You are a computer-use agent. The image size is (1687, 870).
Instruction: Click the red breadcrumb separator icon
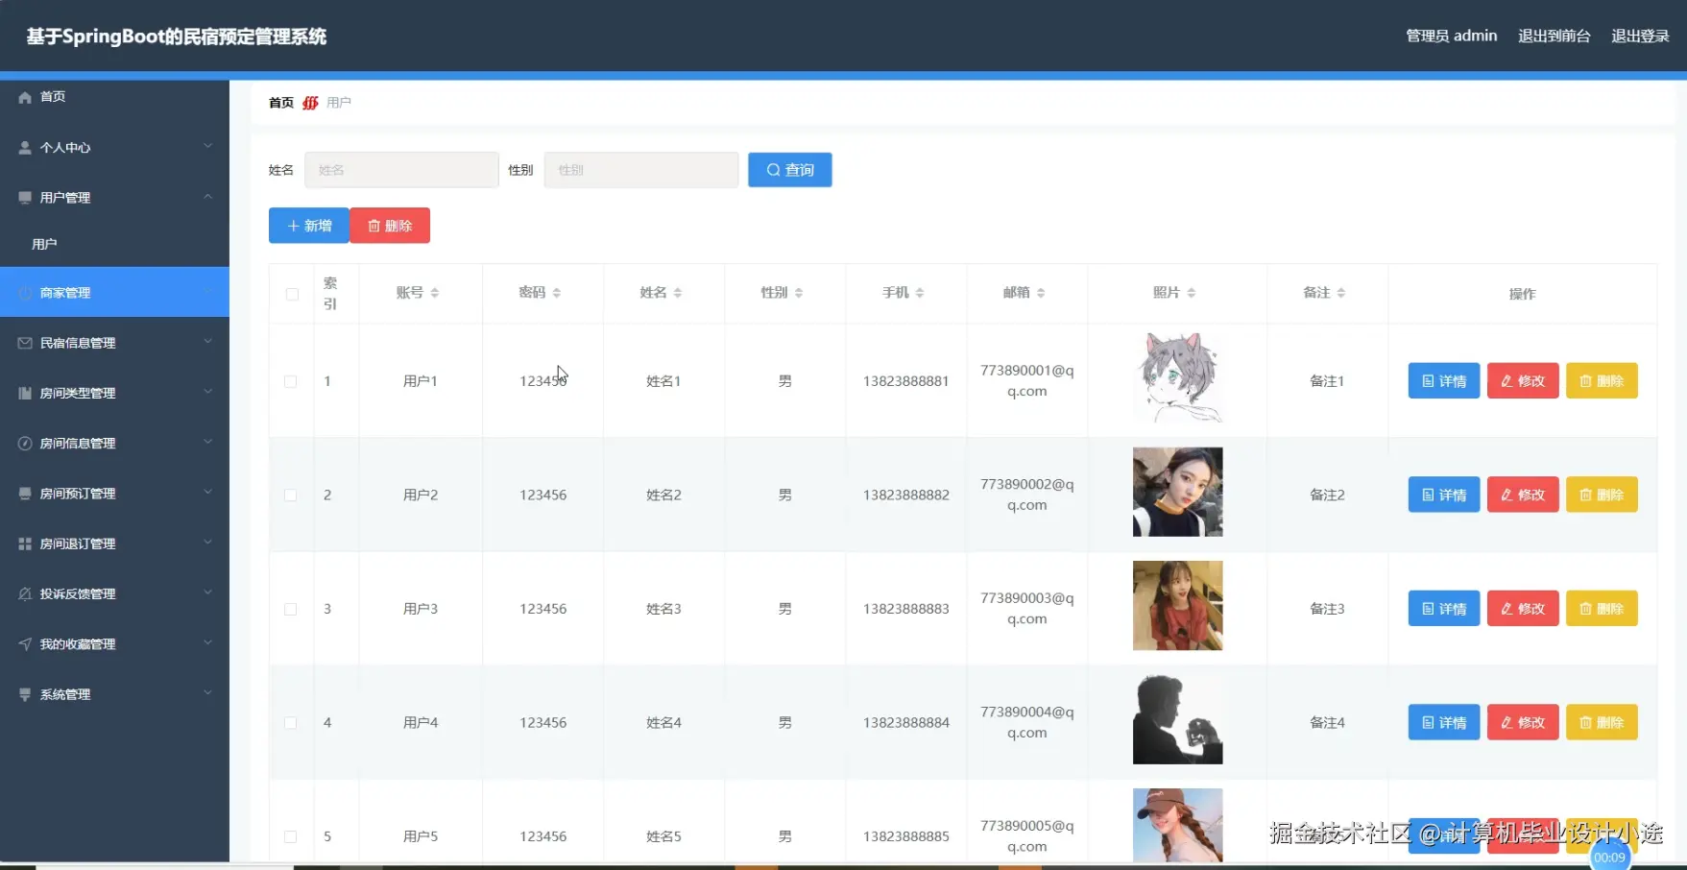coord(310,103)
